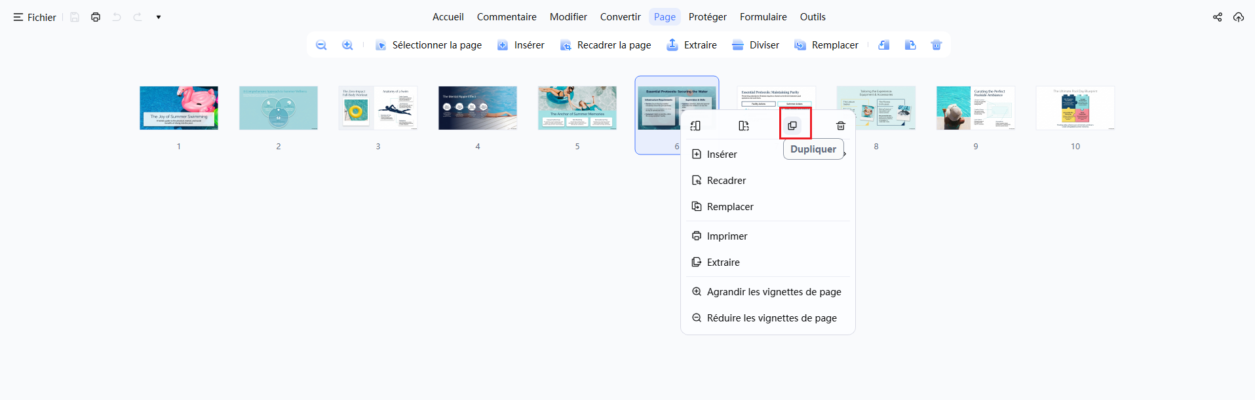
Task: Click the printer icon near Fichier
Action: [96, 17]
